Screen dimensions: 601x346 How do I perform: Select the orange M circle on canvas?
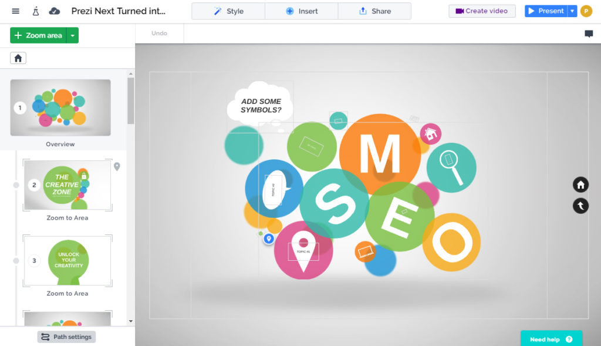[380, 154]
